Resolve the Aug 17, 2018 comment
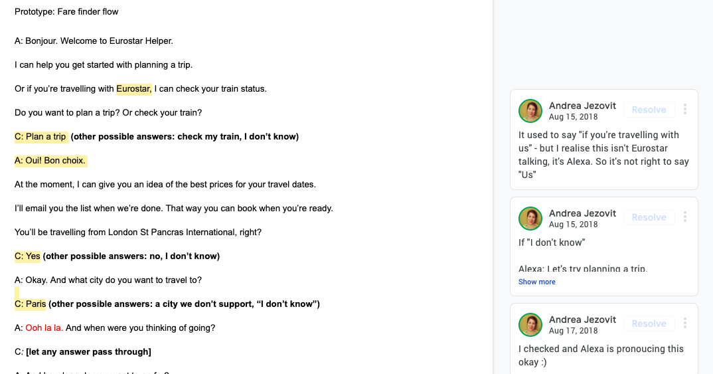 (x=649, y=324)
